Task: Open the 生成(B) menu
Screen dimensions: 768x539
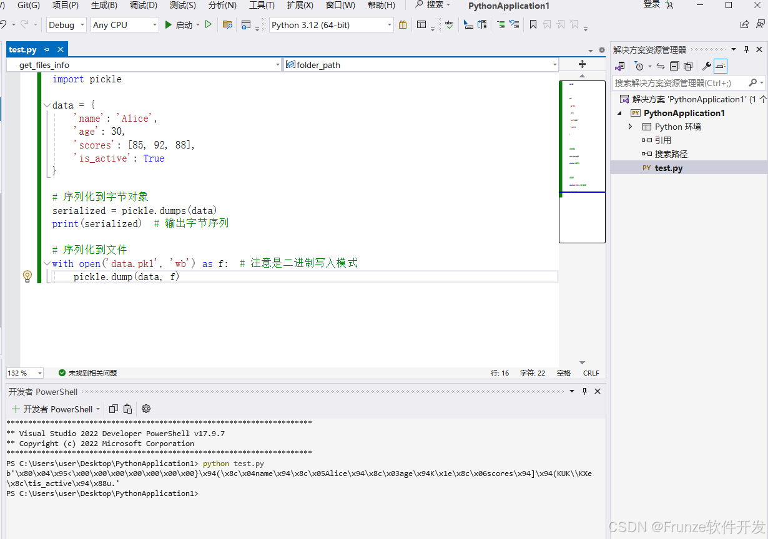Action: click(104, 6)
